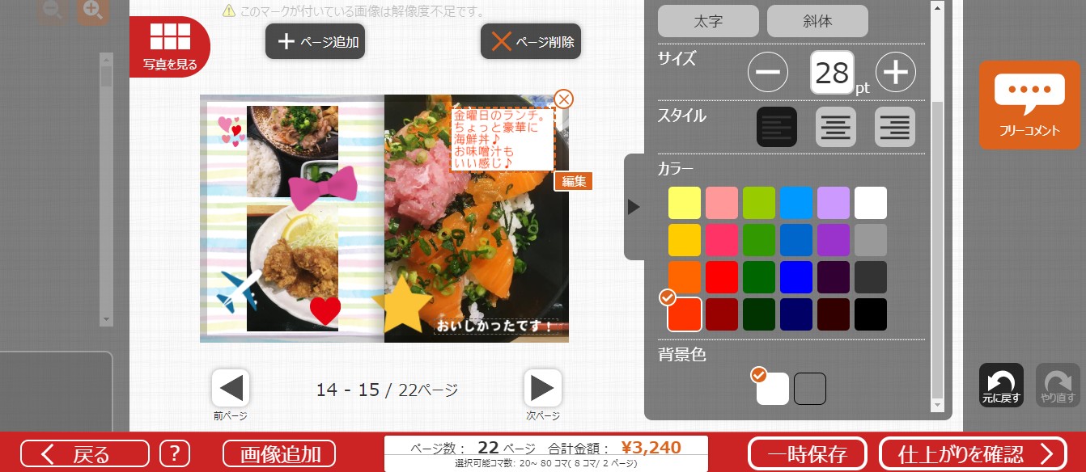Go to next page with 次ページ arrow
The width and height of the screenshot is (1086, 472).
[x=542, y=389]
